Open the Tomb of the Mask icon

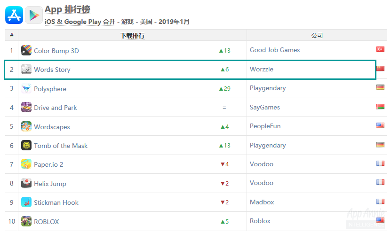pyautogui.click(x=26, y=145)
